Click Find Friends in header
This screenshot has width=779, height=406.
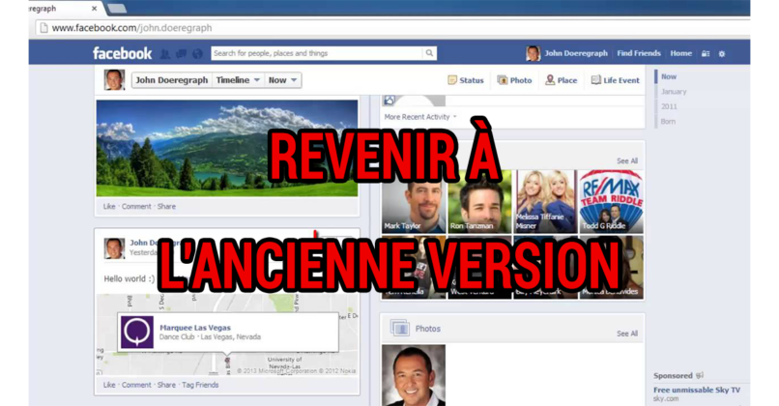pos(639,53)
